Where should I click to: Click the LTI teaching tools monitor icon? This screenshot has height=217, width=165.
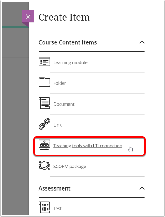pos(44,145)
